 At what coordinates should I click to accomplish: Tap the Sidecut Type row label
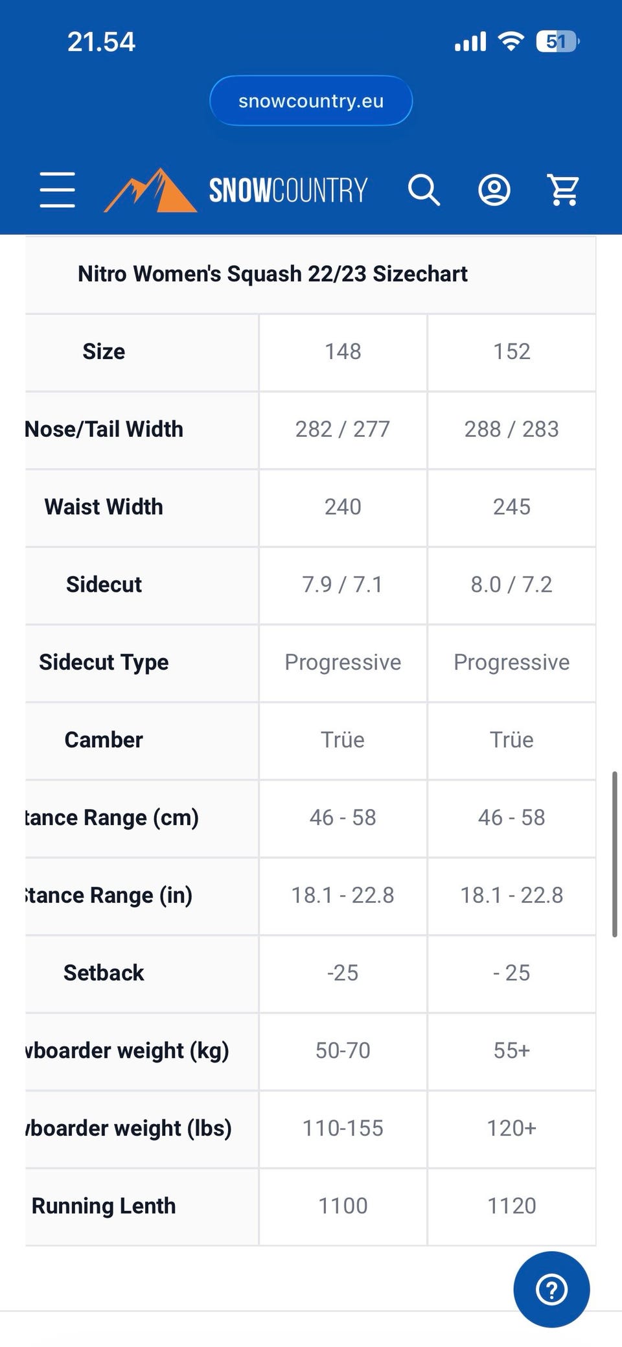pos(104,662)
